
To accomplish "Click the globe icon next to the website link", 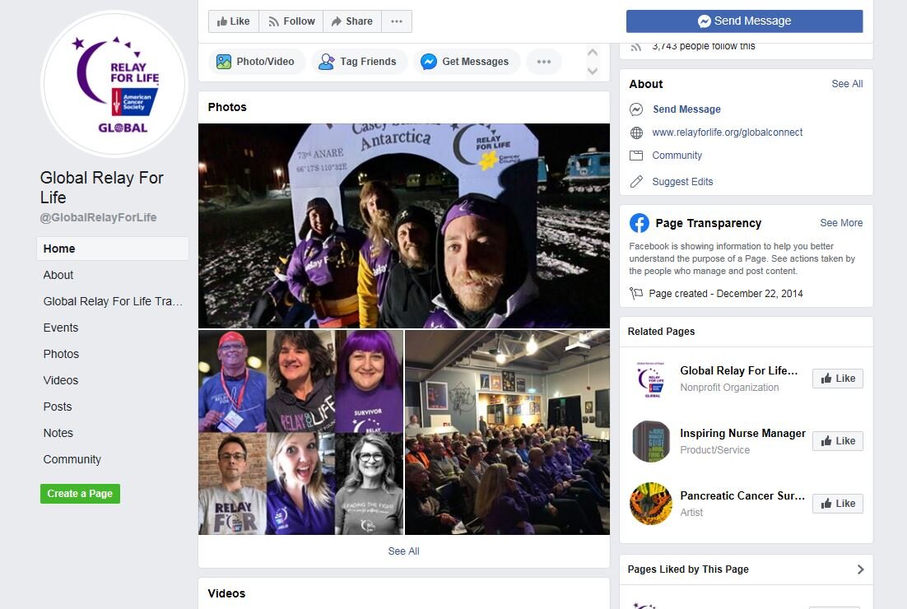I will [636, 132].
